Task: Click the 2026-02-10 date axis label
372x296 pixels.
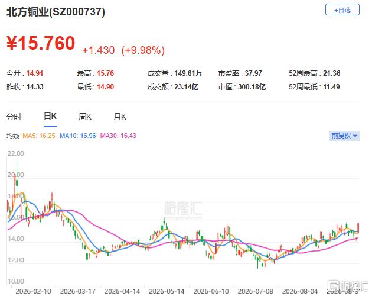Action: click(x=33, y=291)
